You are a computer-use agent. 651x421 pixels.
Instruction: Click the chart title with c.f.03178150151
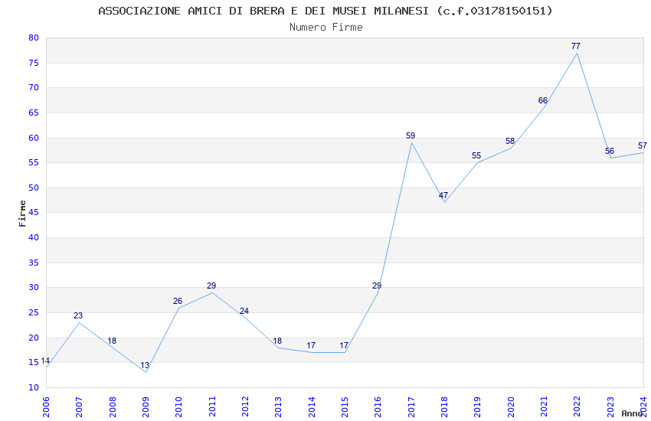click(325, 11)
